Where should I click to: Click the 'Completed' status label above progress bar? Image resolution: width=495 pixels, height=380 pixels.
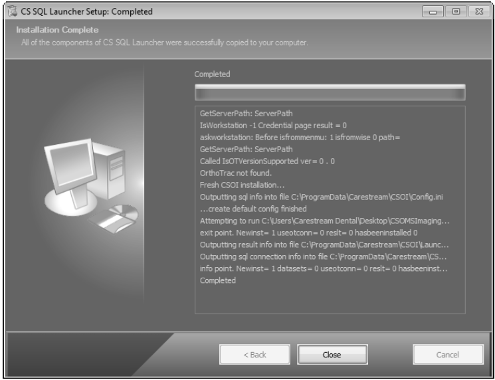click(x=212, y=74)
